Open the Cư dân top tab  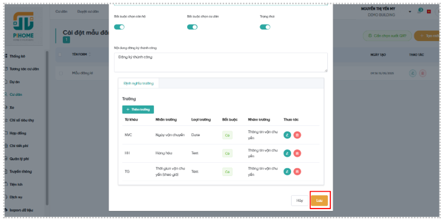[x=62, y=11]
